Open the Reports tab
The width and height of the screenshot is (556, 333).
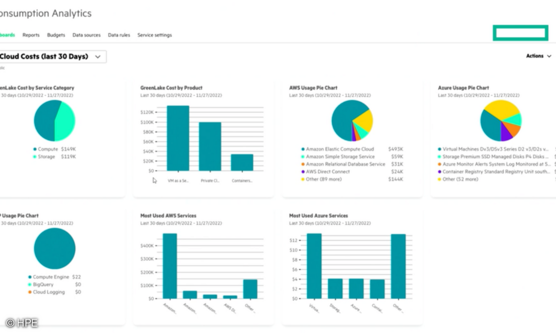(x=31, y=35)
